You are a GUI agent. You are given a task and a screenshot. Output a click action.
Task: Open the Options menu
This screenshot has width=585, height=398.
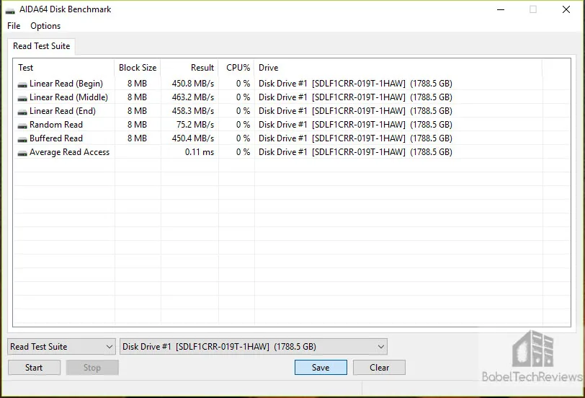click(45, 26)
